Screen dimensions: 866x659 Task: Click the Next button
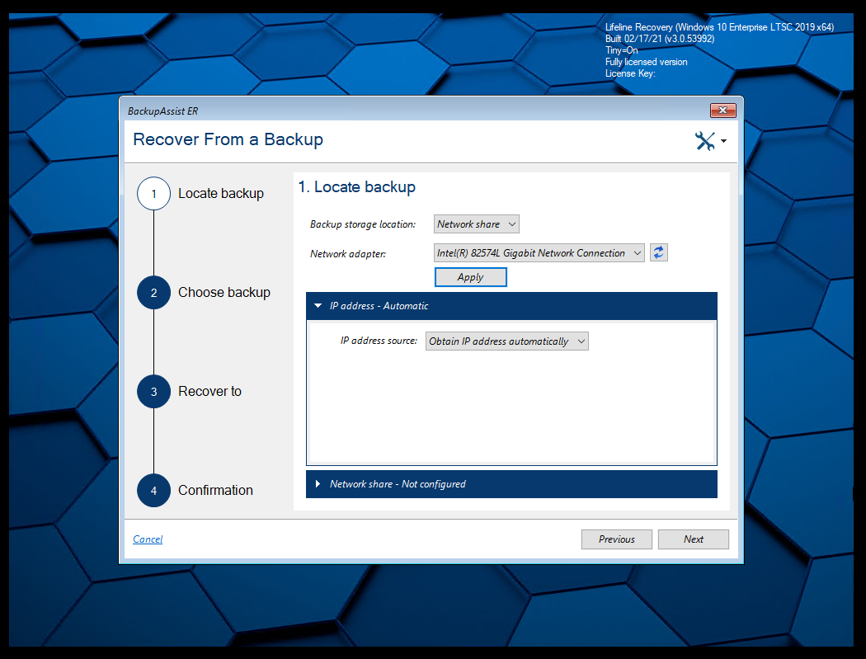(693, 539)
